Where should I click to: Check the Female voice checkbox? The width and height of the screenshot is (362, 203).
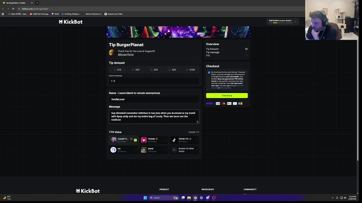click(166, 140)
